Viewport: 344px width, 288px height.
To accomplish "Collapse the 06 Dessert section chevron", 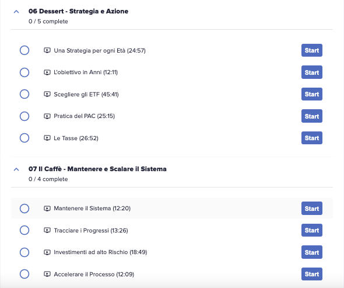I will [16, 12].
